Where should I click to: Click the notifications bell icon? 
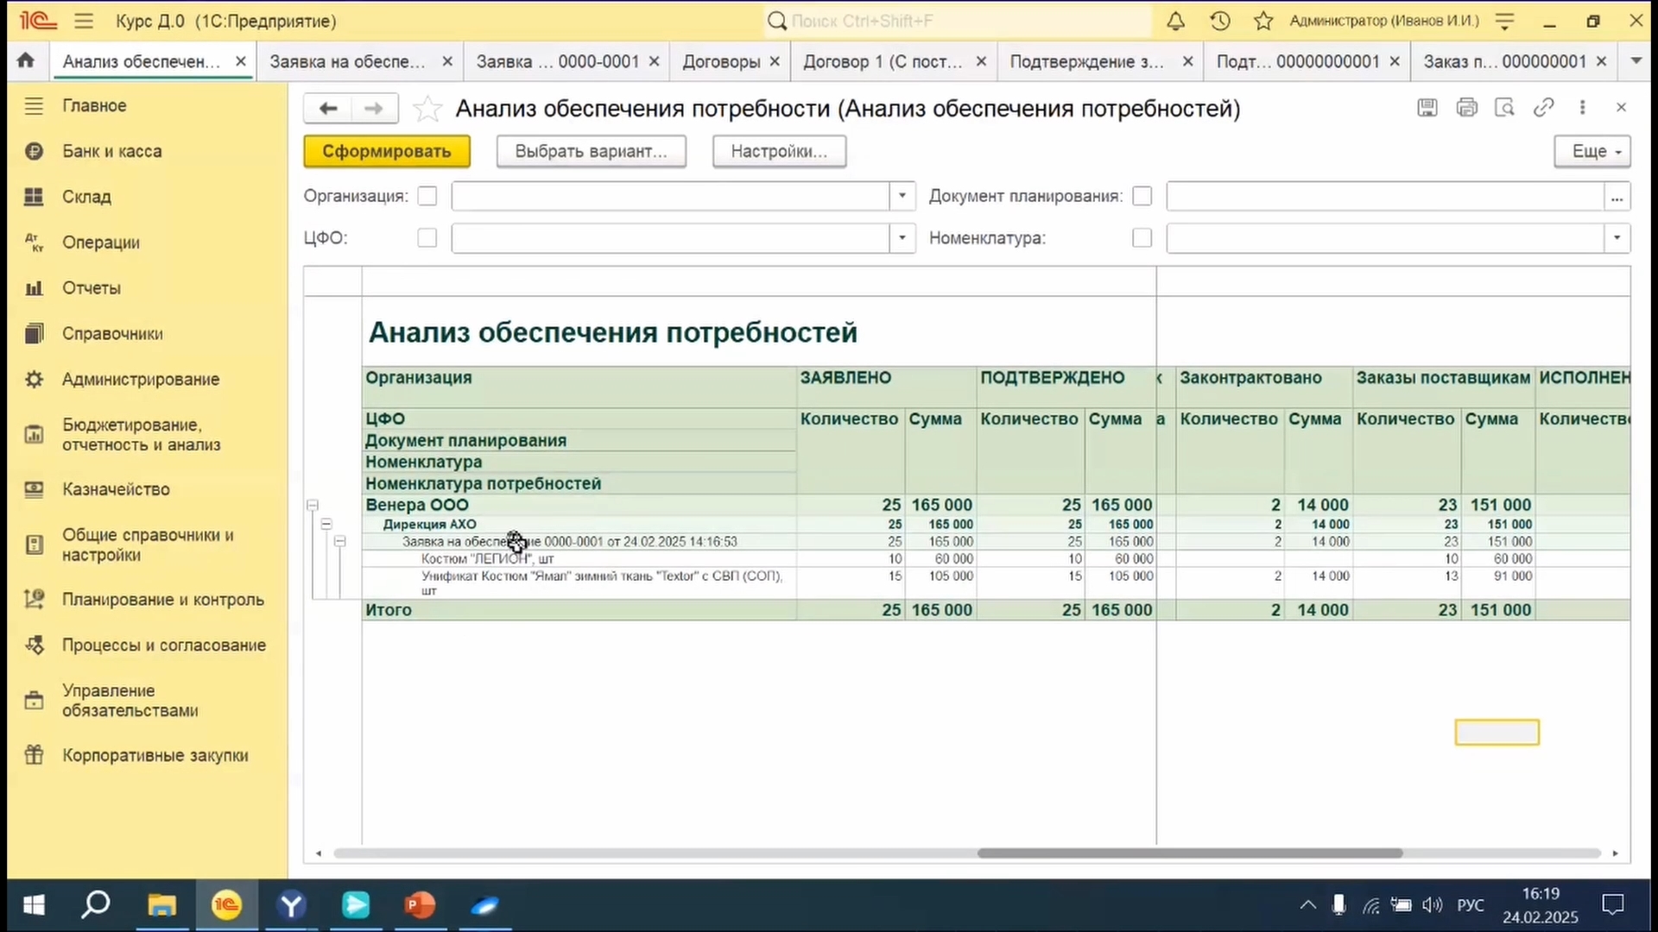tap(1175, 21)
